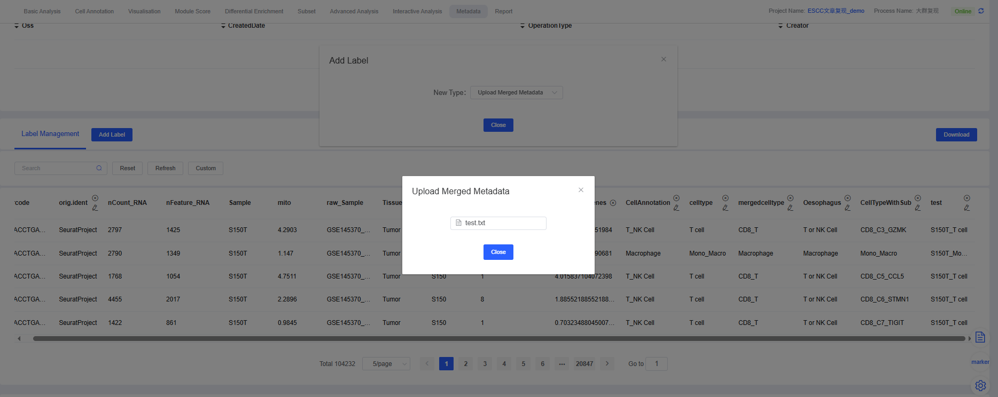Sort by the CreatedDate column arrow
This screenshot has height=397, width=998.
pos(223,26)
